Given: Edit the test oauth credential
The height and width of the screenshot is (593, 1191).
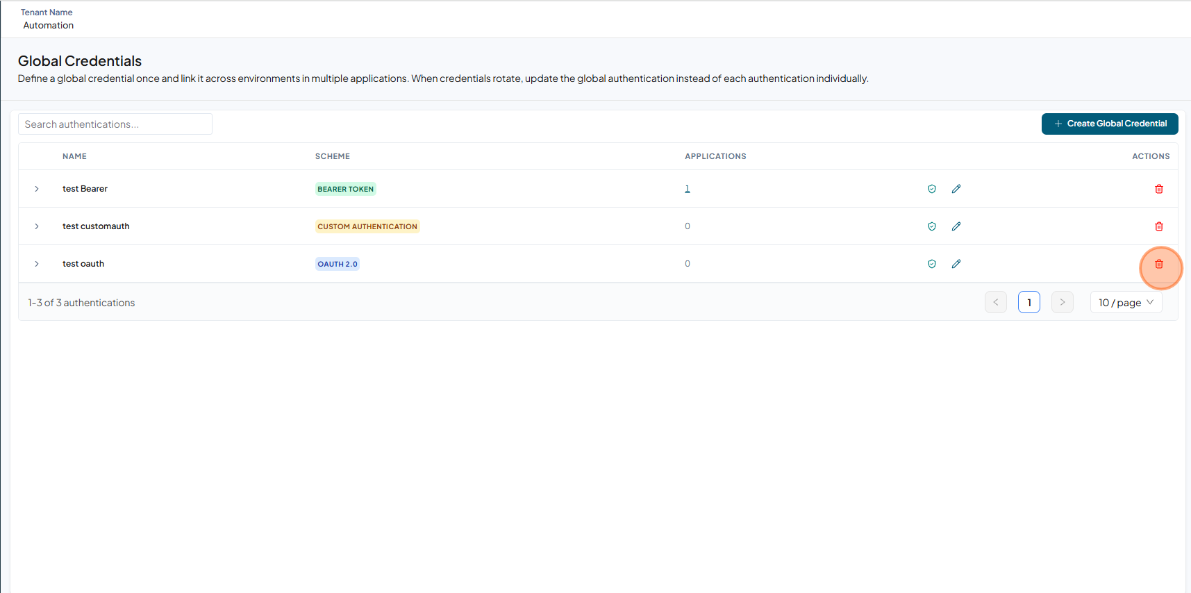Looking at the screenshot, I should click(x=956, y=264).
